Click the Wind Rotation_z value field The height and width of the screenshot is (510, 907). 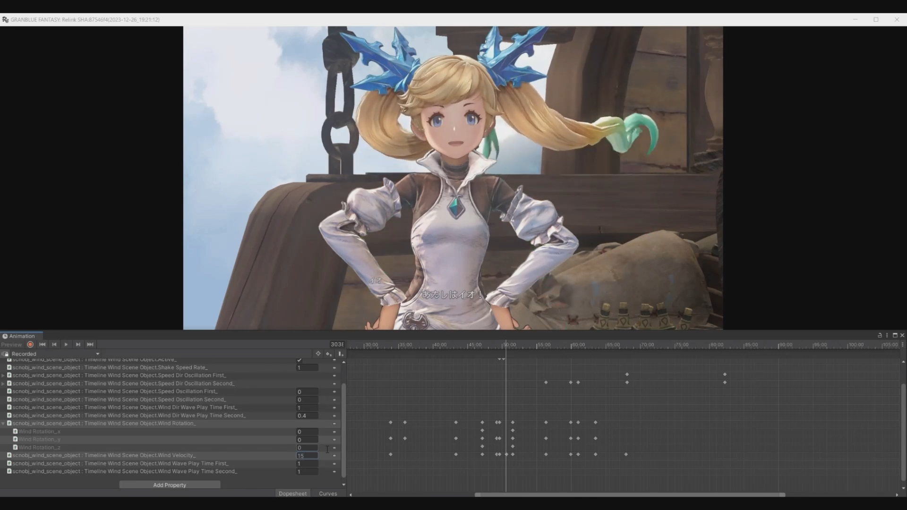click(307, 448)
